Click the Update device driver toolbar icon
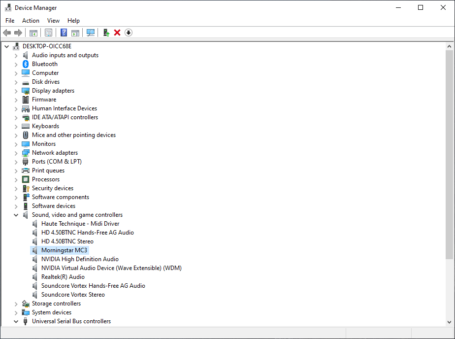 (x=106, y=33)
